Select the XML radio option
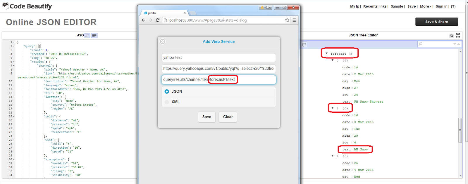The image size is (468, 184). point(167,102)
